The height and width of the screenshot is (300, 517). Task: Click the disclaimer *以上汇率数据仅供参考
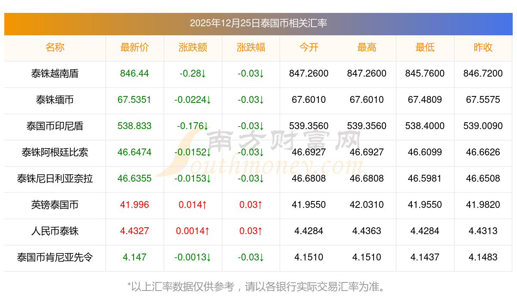pyautogui.click(x=181, y=287)
